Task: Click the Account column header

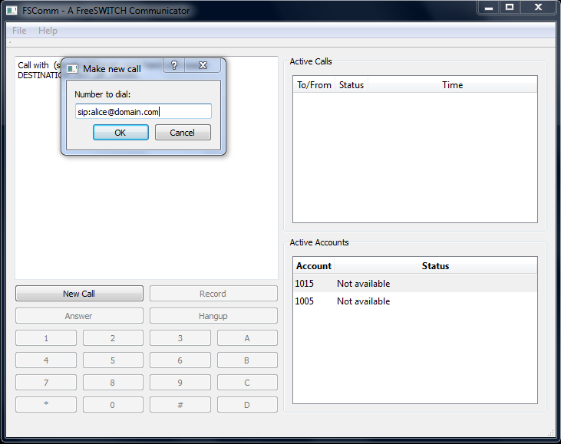Action: (313, 266)
